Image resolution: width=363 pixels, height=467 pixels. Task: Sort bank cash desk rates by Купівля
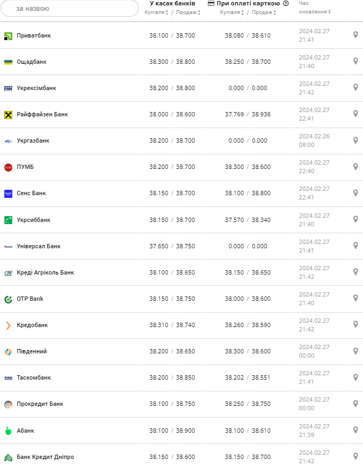(157, 12)
